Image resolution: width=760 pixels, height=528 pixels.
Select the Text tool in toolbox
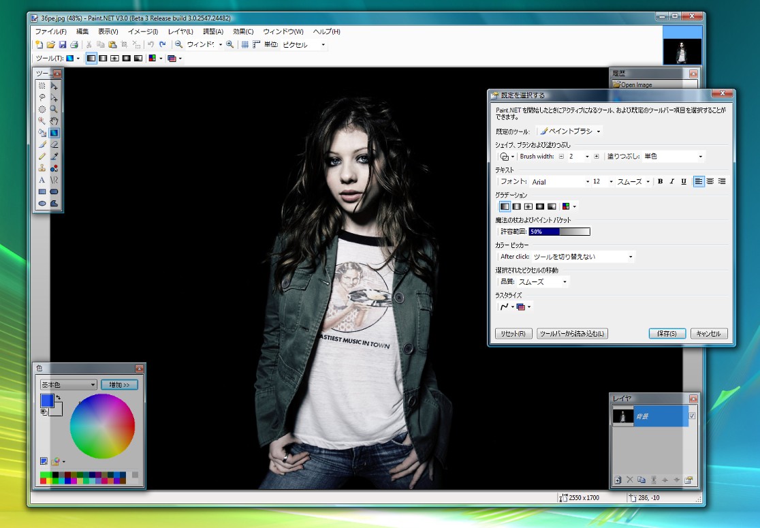point(42,180)
